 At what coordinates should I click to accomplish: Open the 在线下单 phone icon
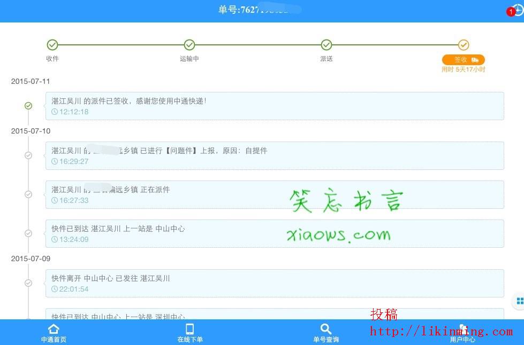[189, 330]
